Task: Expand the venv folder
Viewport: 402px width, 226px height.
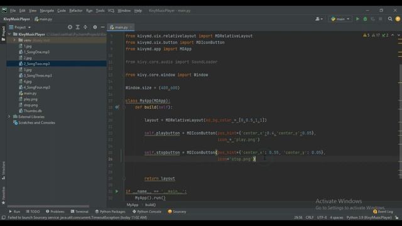Action: coord(14,40)
